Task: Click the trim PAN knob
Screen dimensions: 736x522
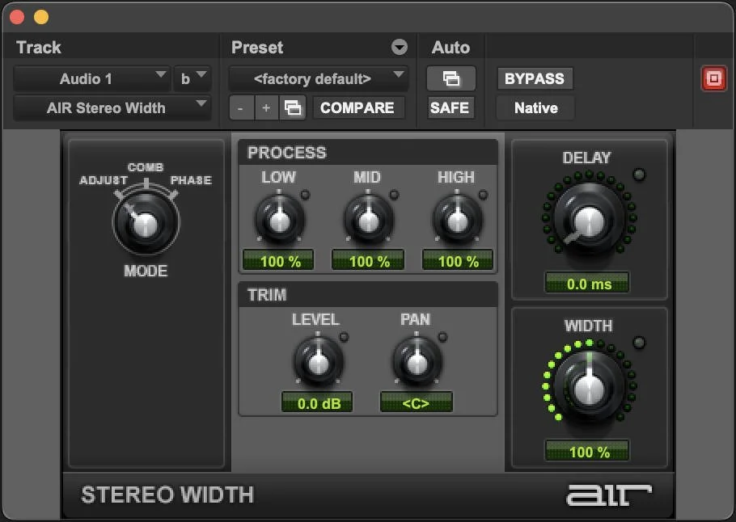Action: tap(417, 361)
